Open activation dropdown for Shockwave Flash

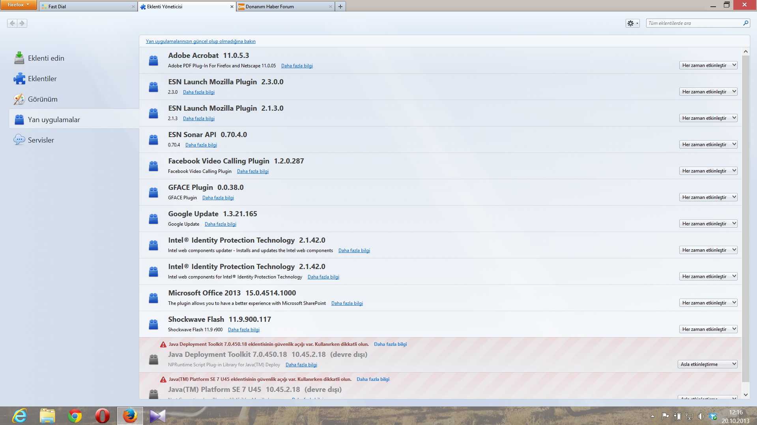pos(708,329)
